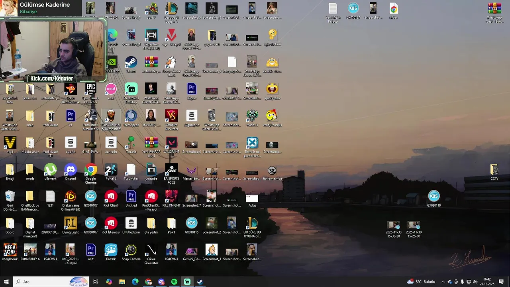Image resolution: width=510 pixels, height=287 pixels.
Task: Select the EA SPORTS FC 26 icon
Action: click(171, 174)
